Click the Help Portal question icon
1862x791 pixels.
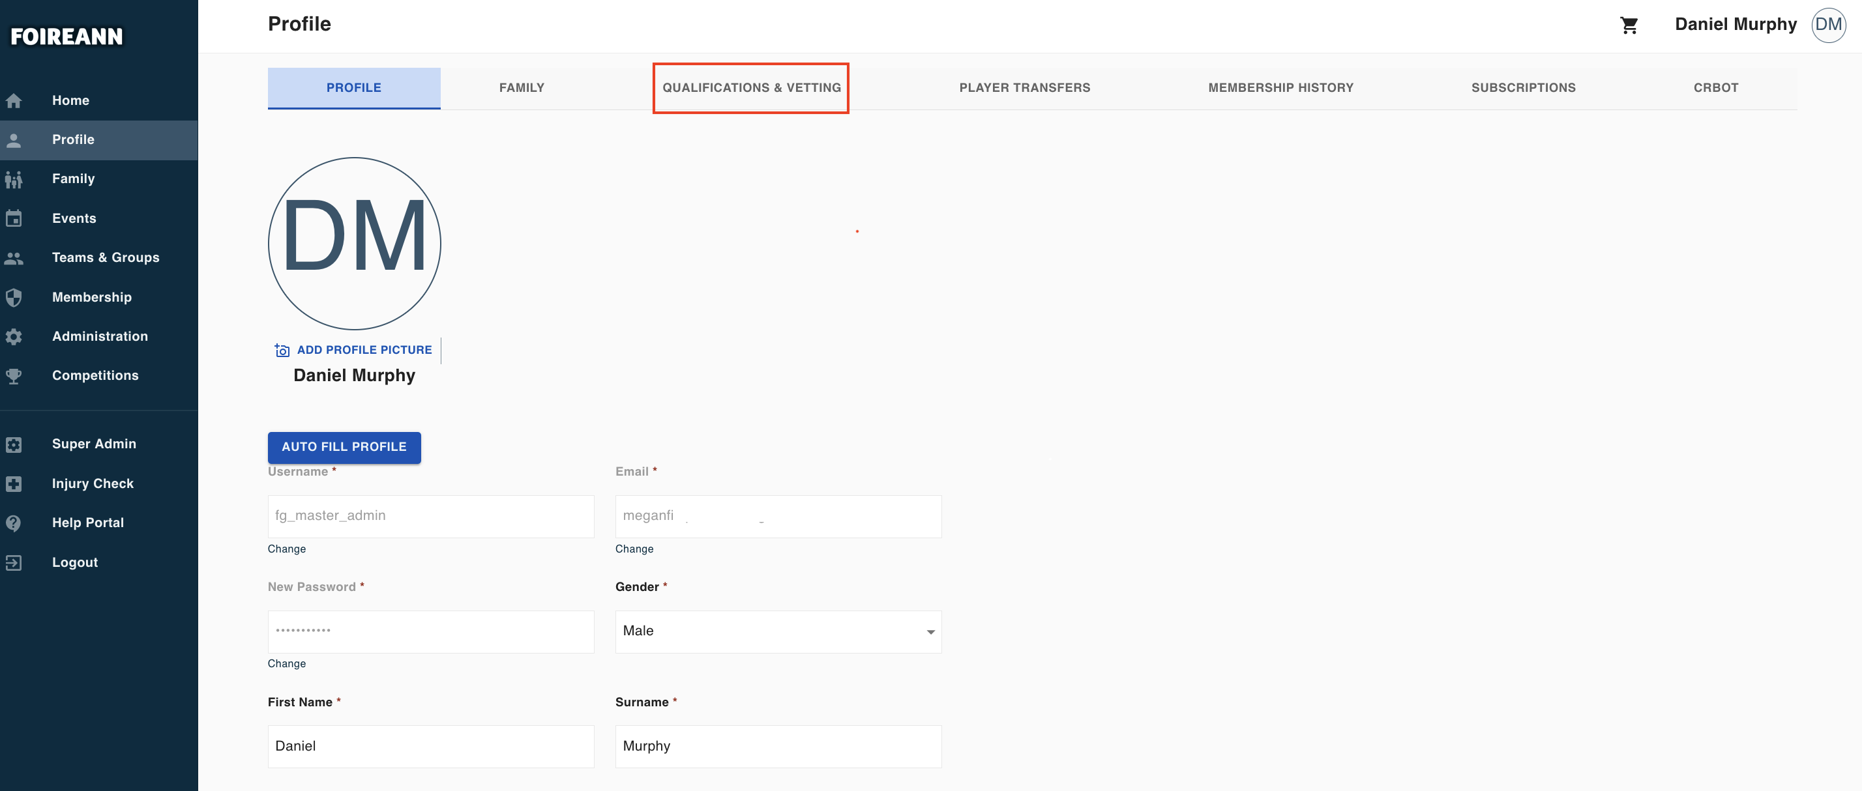click(14, 523)
